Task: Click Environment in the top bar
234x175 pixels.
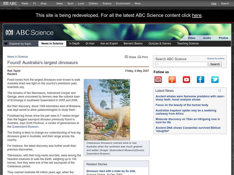Action: tap(123, 3)
